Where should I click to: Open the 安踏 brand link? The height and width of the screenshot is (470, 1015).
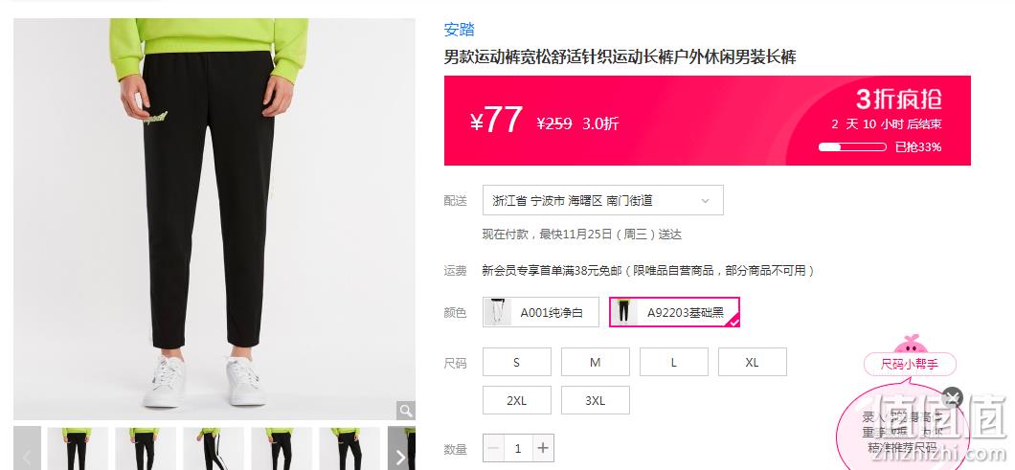click(459, 29)
